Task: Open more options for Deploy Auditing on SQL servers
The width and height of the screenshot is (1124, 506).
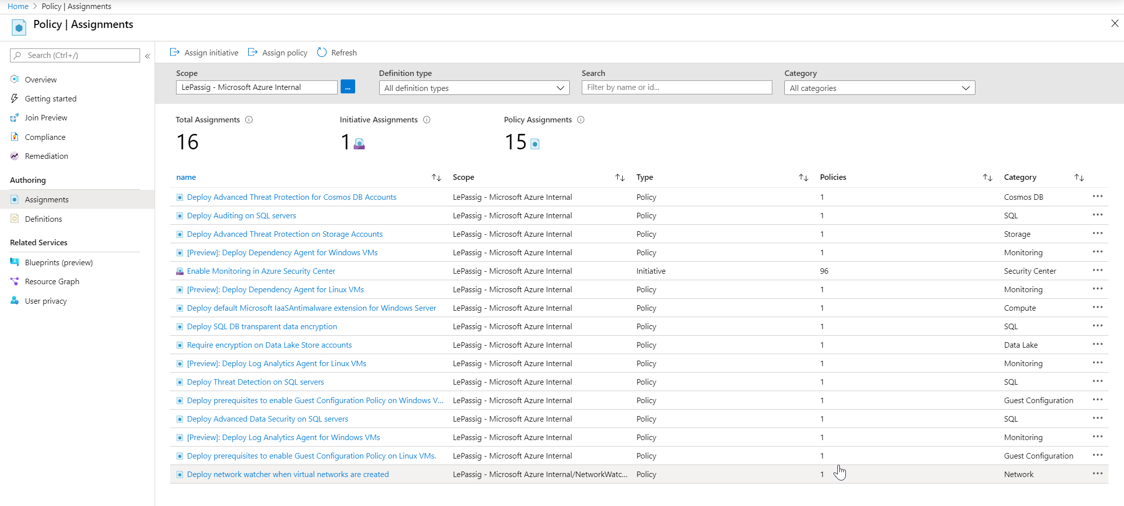Action: tap(1097, 215)
